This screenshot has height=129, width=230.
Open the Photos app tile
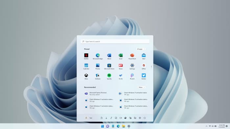point(98,66)
